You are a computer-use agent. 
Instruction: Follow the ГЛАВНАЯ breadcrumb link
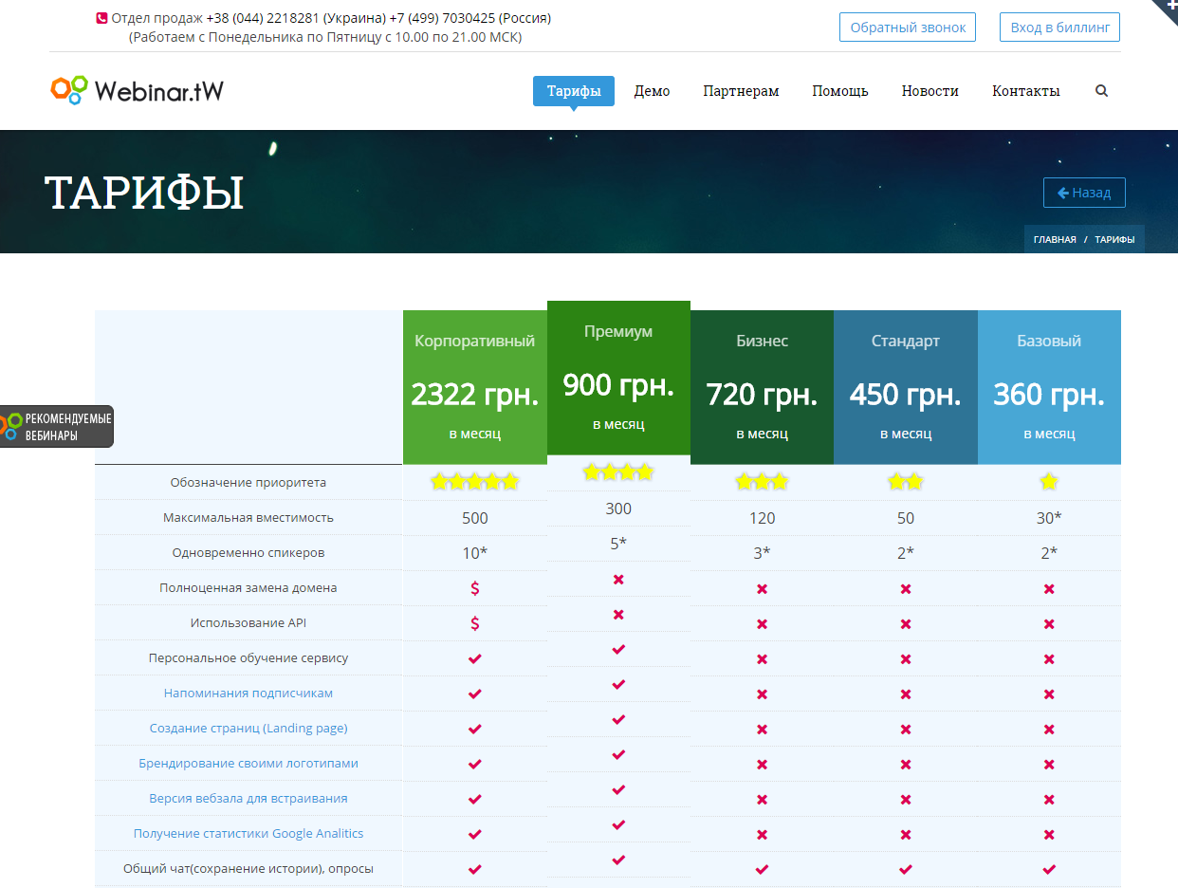pyautogui.click(x=1055, y=240)
